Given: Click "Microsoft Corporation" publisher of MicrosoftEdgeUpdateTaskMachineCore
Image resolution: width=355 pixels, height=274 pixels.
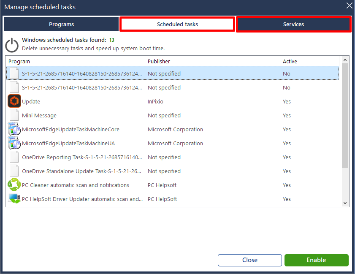Looking at the screenshot, I should (x=175, y=129).
